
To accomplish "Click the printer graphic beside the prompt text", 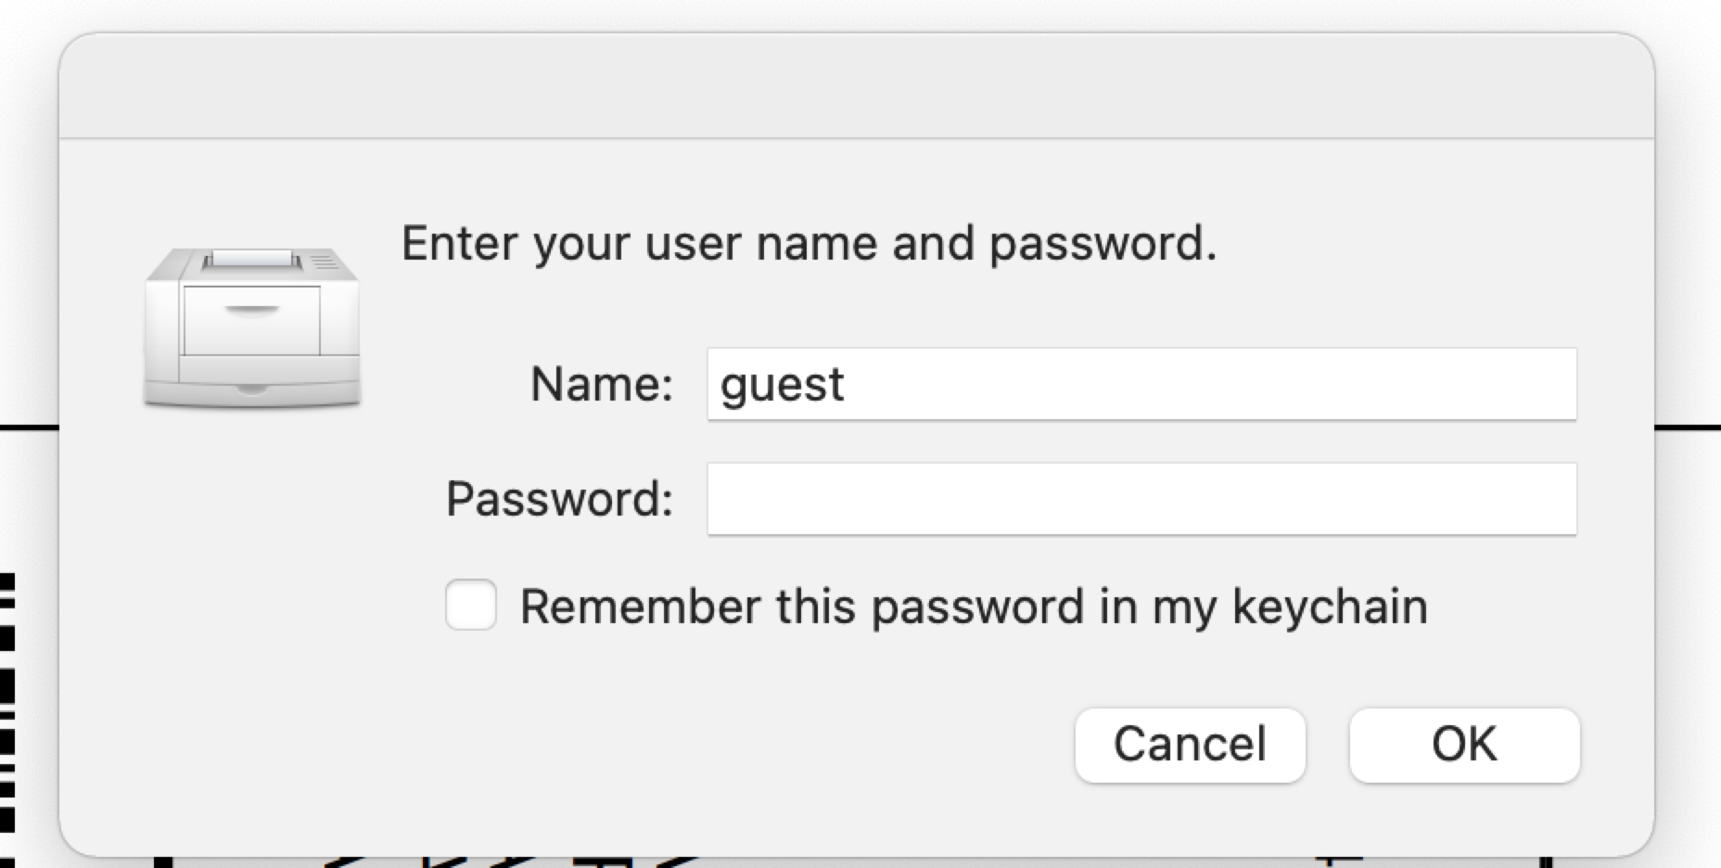I will coord(252,325).
